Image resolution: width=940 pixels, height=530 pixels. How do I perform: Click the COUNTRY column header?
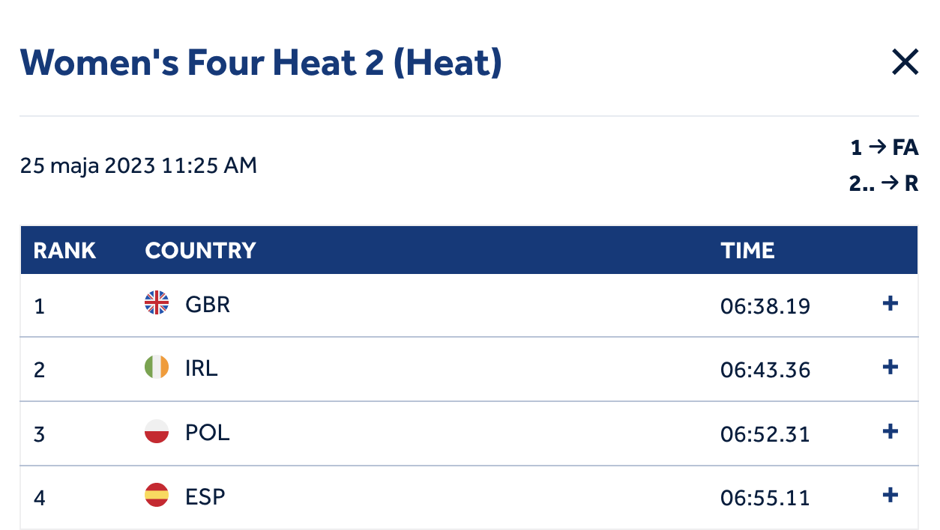[x=200, y=250]
